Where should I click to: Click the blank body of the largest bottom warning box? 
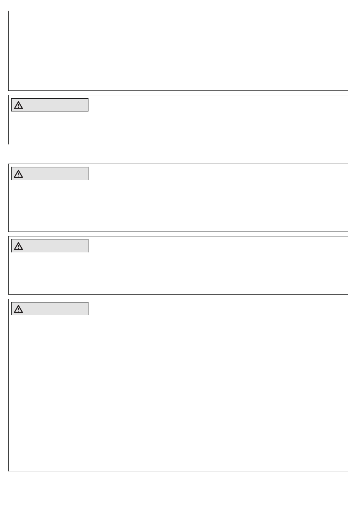click(178, 394)
